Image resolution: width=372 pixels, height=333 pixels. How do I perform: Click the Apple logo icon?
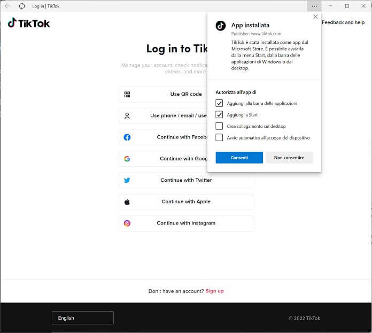[x=127, y=202]
